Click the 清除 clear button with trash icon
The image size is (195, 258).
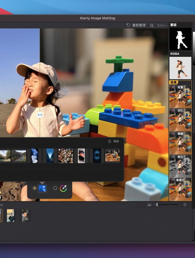click(x=113, y=141)
